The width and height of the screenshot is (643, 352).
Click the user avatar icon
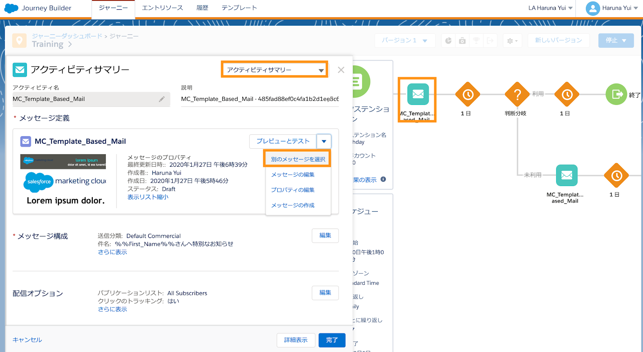tap(593, 8)
